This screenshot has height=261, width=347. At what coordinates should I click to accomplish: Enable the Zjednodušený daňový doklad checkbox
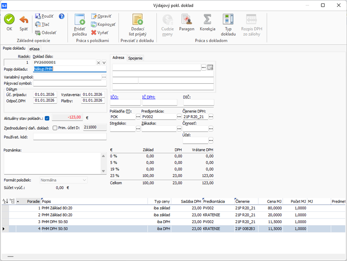click(55, 128)
